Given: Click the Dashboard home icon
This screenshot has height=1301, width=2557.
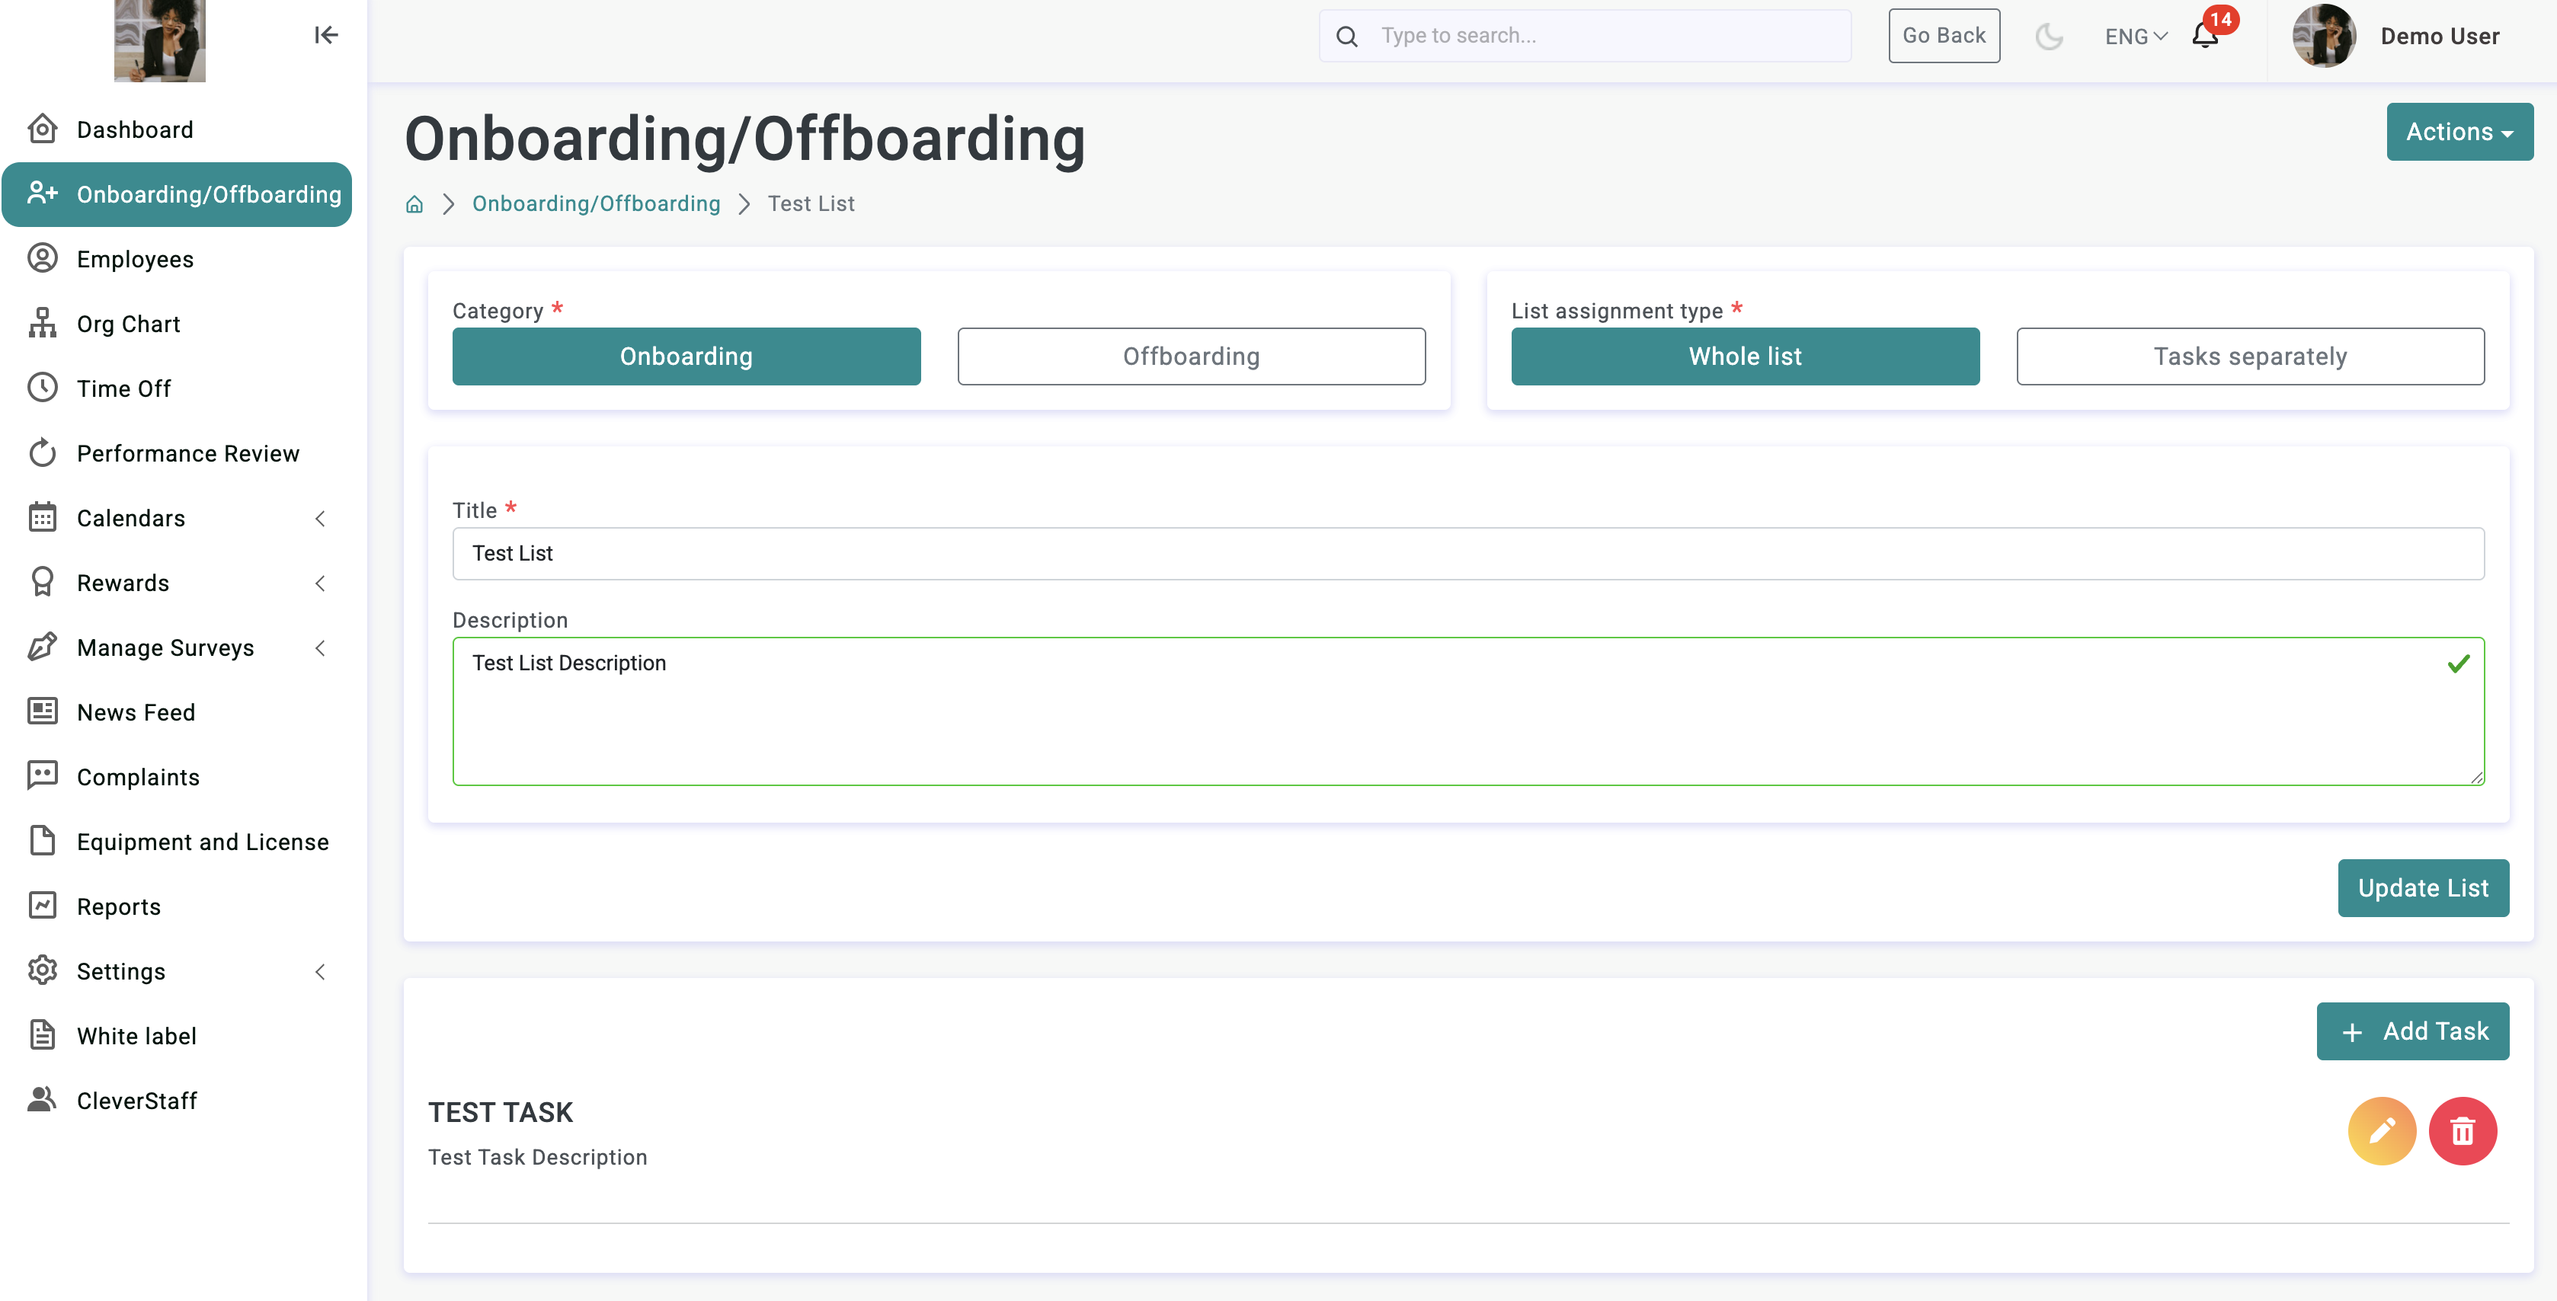Looking at the screenshot, I should 43,129.
